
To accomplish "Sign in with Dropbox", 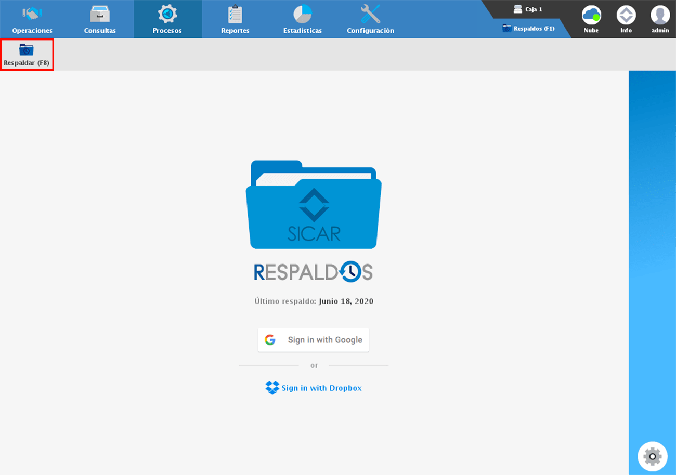I will 313,388.
